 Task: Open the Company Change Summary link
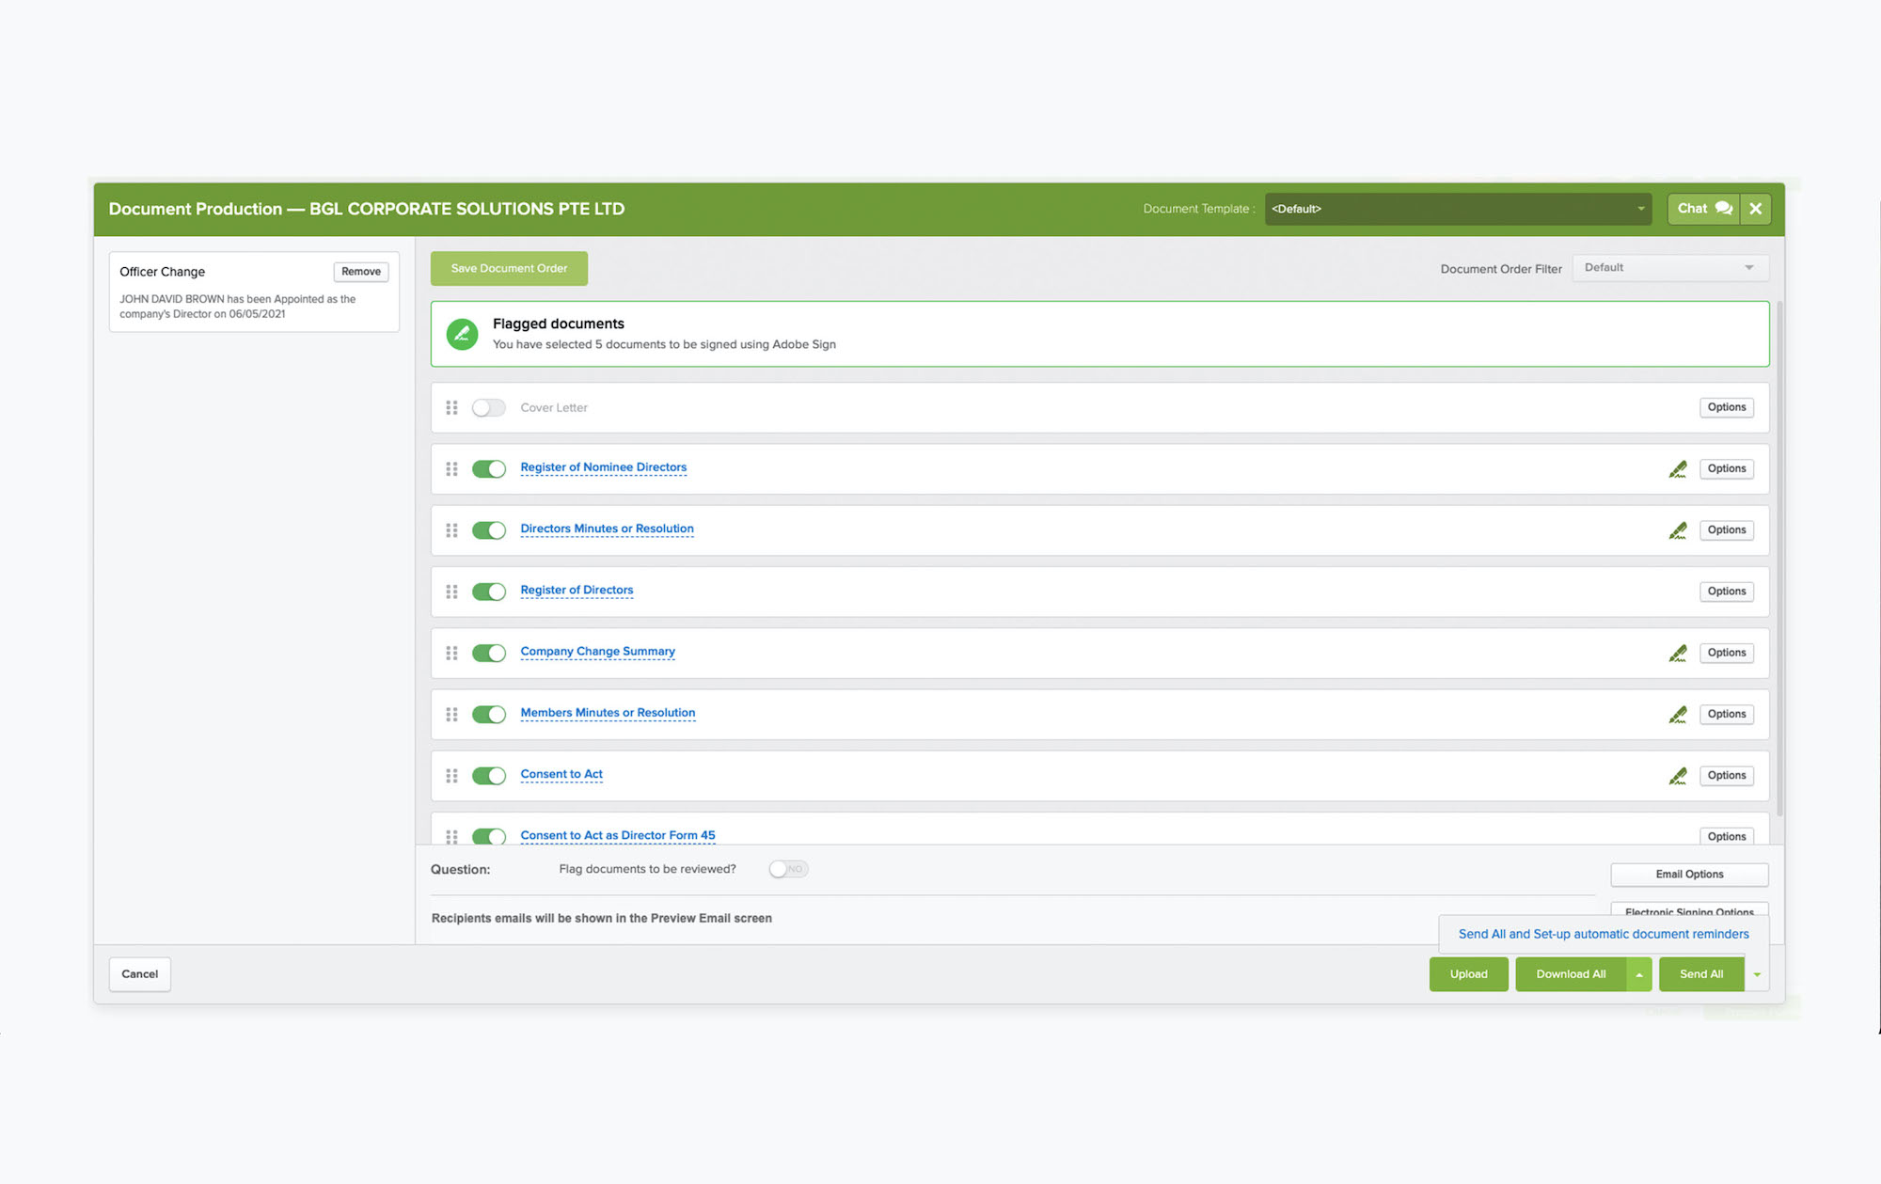[598, 652]
